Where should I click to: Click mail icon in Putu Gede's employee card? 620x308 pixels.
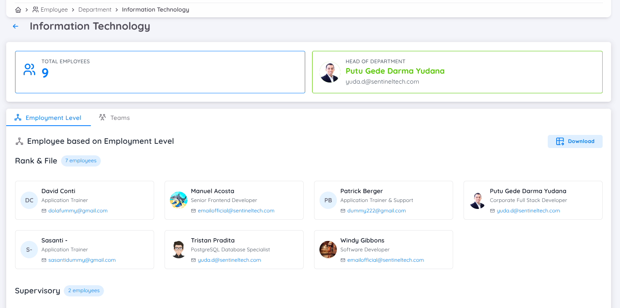coord(493,211)
